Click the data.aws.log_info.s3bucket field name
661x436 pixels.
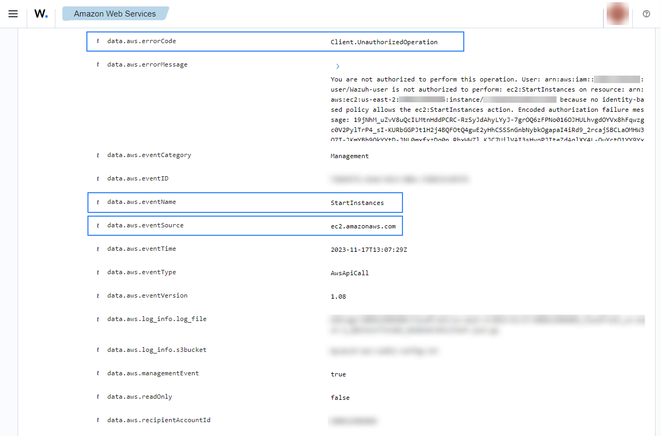tap(157, 350)
